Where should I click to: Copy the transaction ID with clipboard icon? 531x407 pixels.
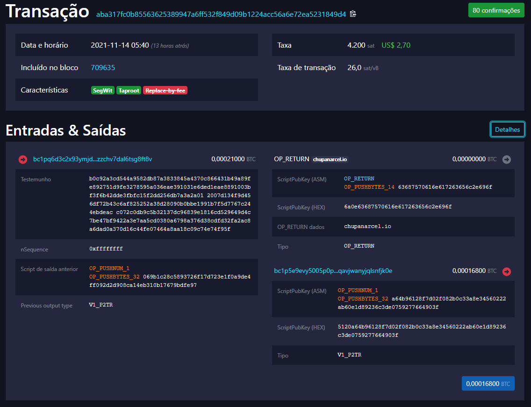pyautogui.click(x=353, y=14)
